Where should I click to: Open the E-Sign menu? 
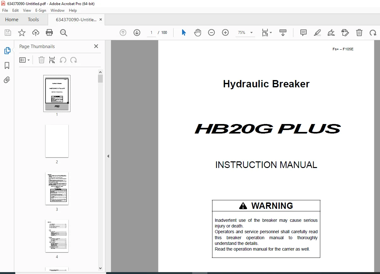point(41,10)
